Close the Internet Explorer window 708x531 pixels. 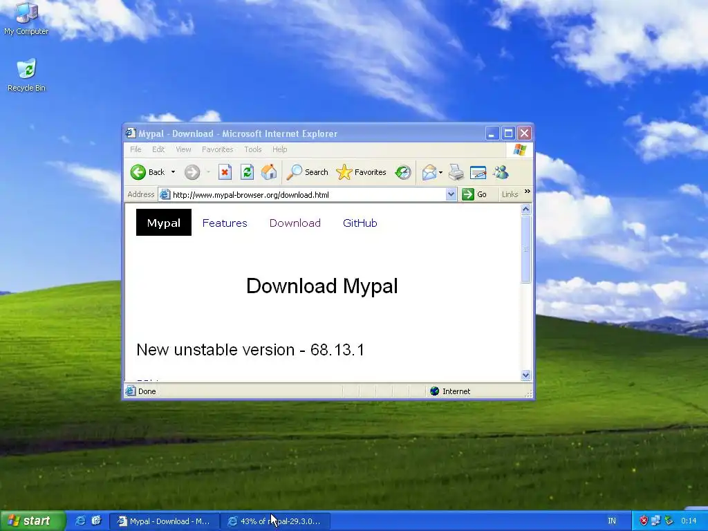[x=524, y=133]
